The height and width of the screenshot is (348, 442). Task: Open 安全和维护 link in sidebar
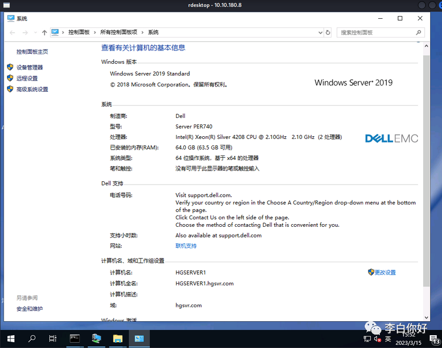(30, 308)
